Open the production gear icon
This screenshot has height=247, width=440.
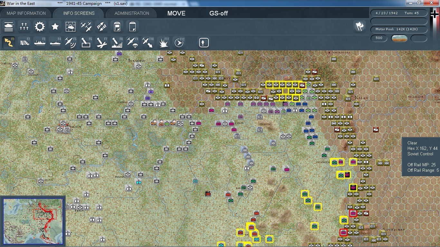[x=40, y=26]
